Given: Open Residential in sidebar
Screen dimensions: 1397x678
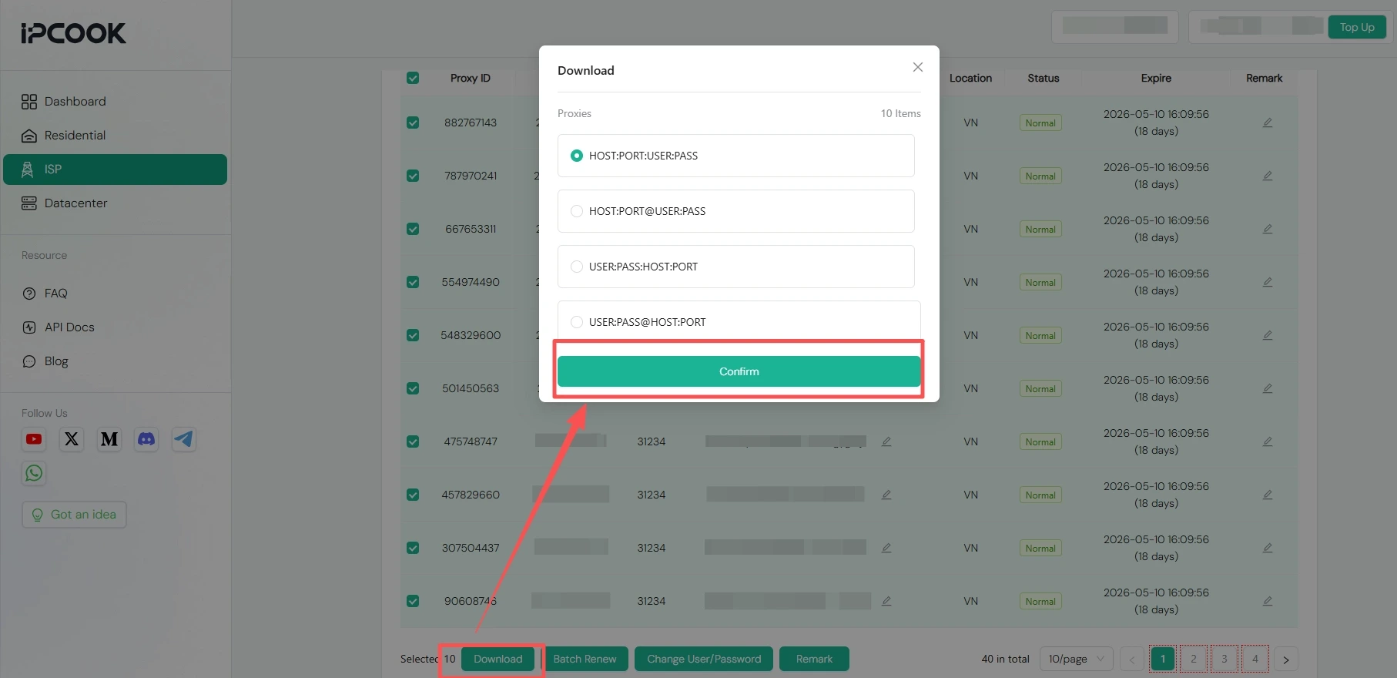Looking at the screenshot, I should 115,136.
